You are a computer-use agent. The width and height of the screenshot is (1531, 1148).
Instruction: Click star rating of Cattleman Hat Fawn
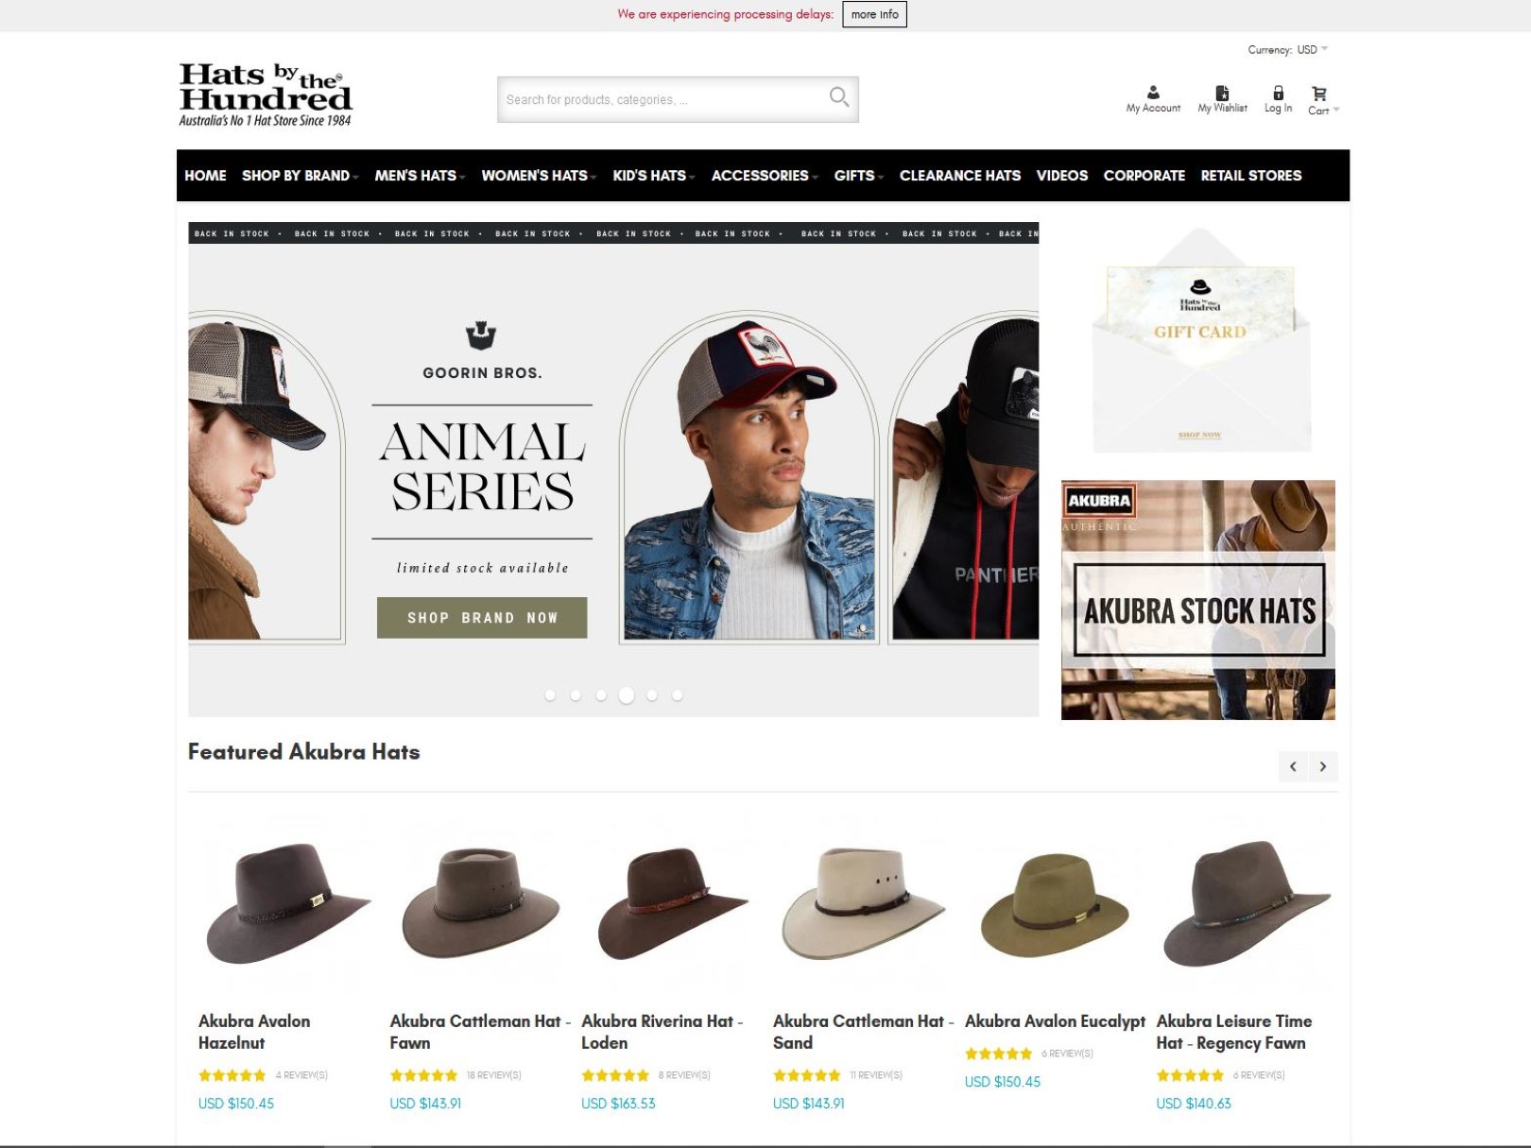click(423, 1075)
